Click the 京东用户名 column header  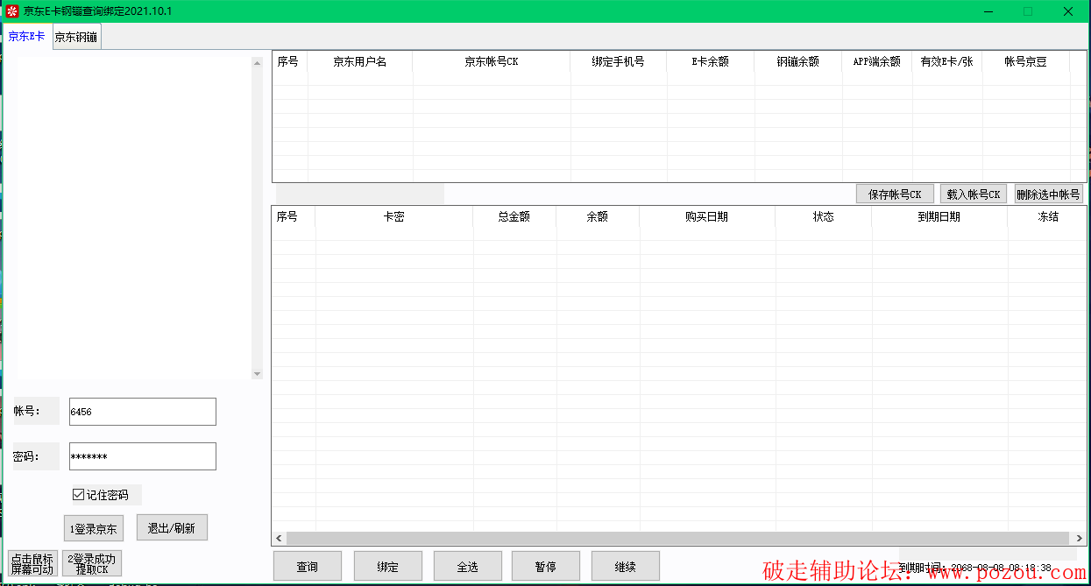point(360,61)
